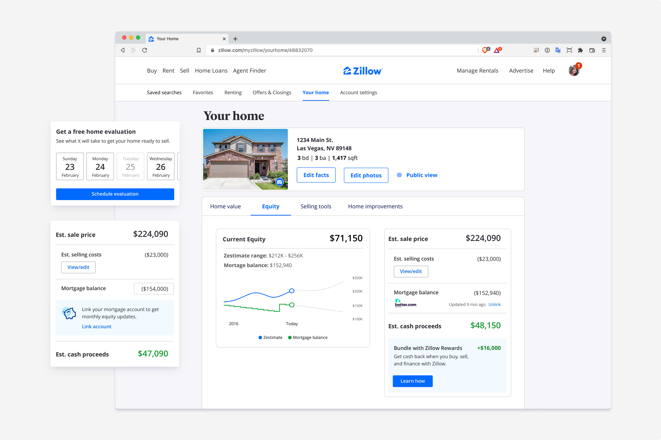Open the user profile avatar
This screenshot has height=440, width=661.
pyautogui.click(x=574, y=71)
